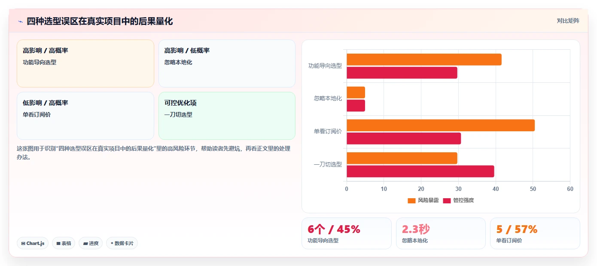Click the description paragraph starting 这张图用于识别
This screenshot has width=597, height=266.
pyautogui.click(x=154, y=153)
